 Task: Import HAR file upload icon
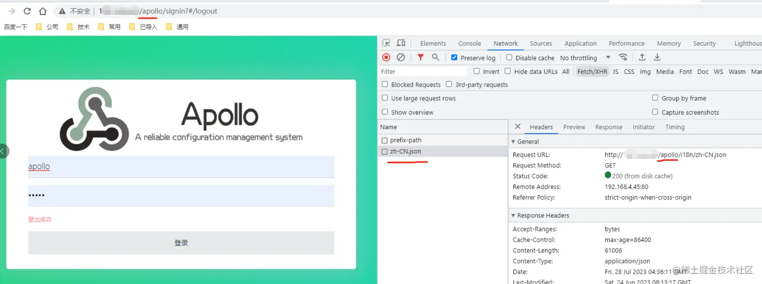(642, 57)
